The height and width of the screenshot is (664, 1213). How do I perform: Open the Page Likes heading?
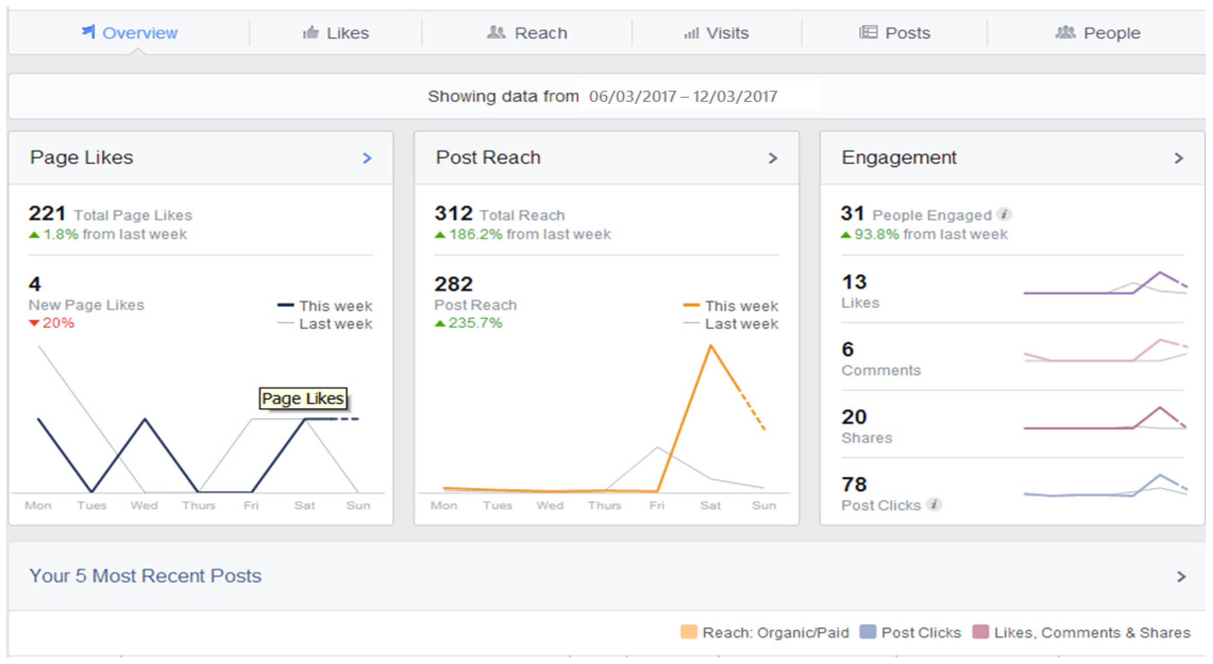click(81, 157)
